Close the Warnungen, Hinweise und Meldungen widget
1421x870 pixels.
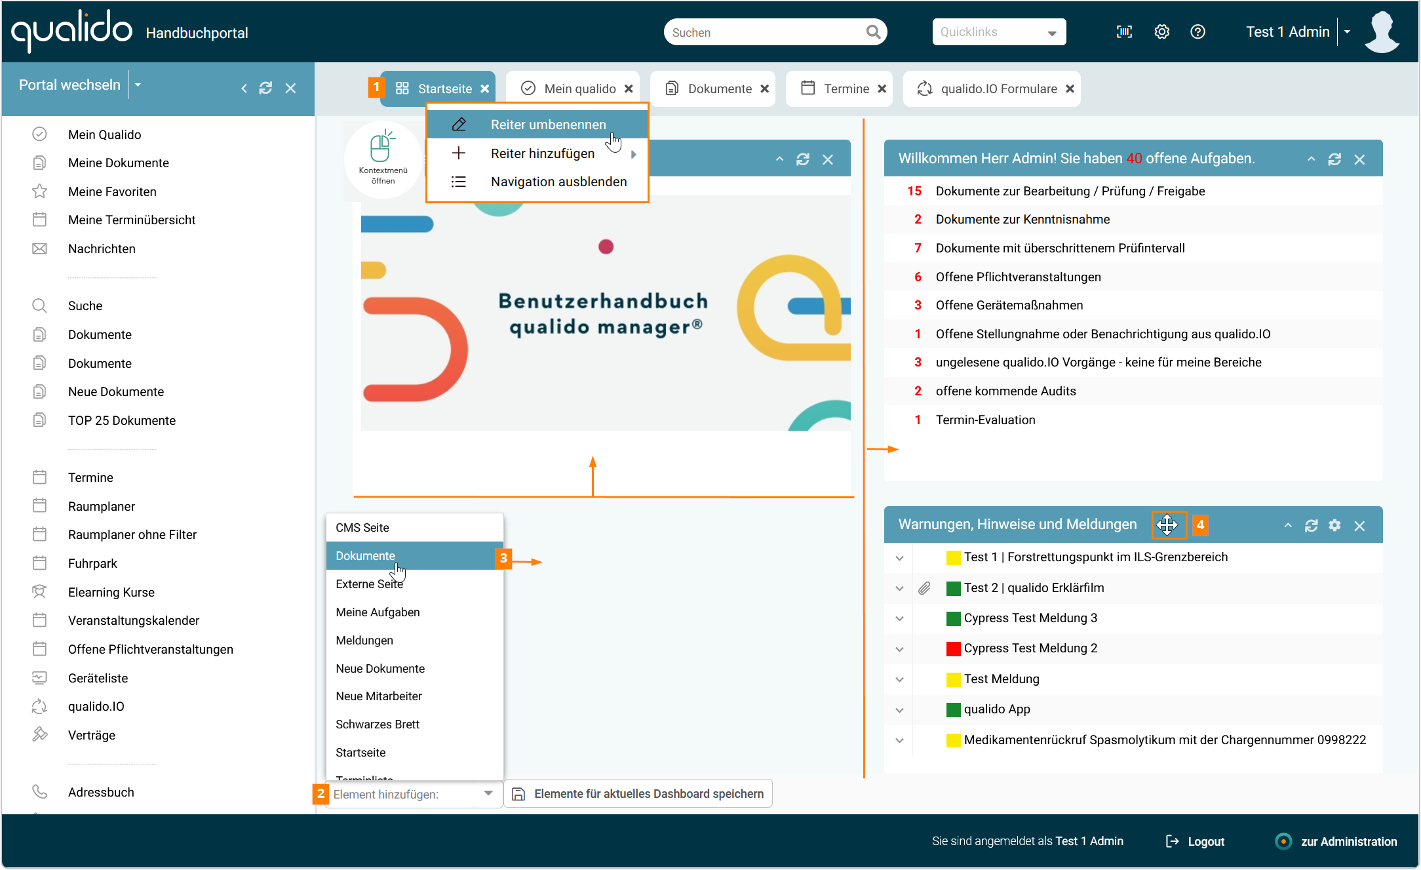(x=1359, y=526)
